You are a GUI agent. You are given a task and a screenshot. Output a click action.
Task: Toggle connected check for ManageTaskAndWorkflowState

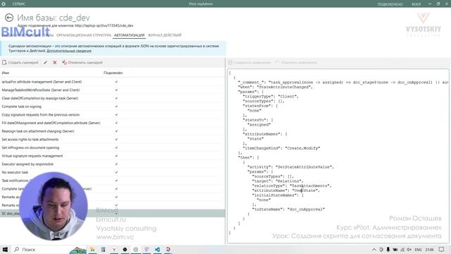(116, 90)
